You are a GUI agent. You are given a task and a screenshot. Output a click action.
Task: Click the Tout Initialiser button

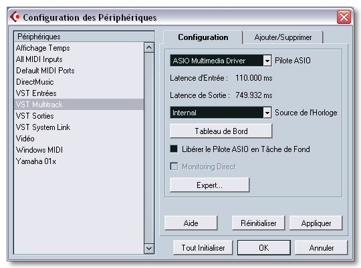coord(203,248)
